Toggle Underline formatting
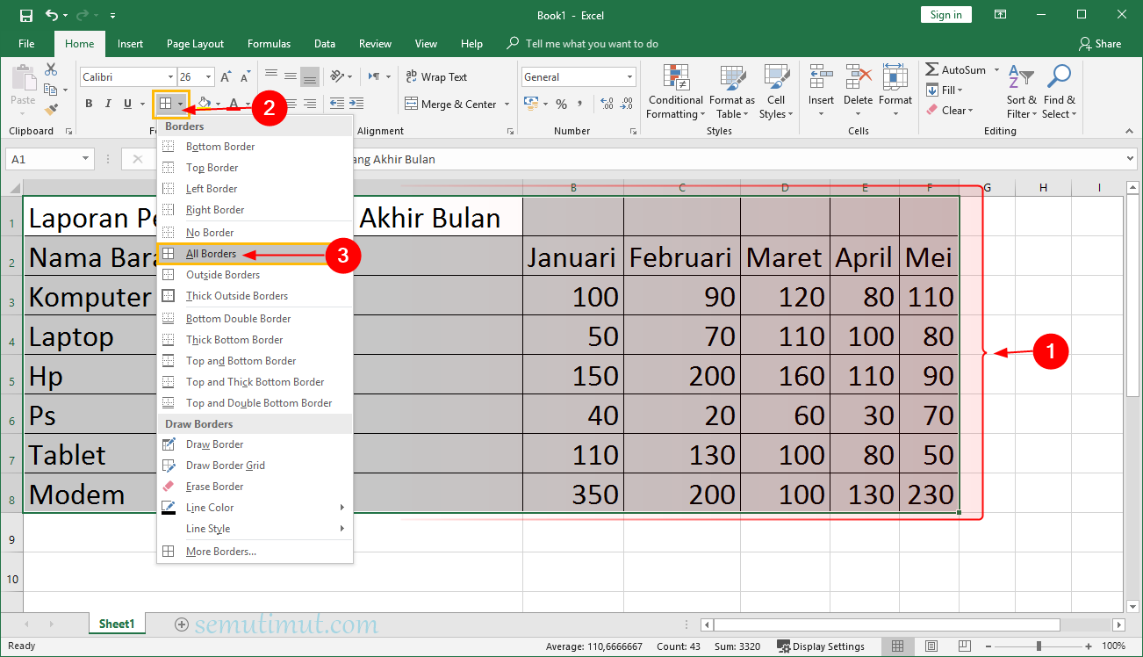This screenshot has height=657, width=1143. [x=128, y=104]
